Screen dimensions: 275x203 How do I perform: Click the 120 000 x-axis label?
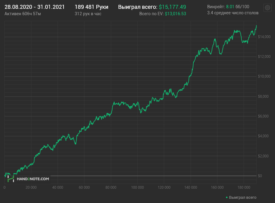pyautogui.click(x=164, y=187)
